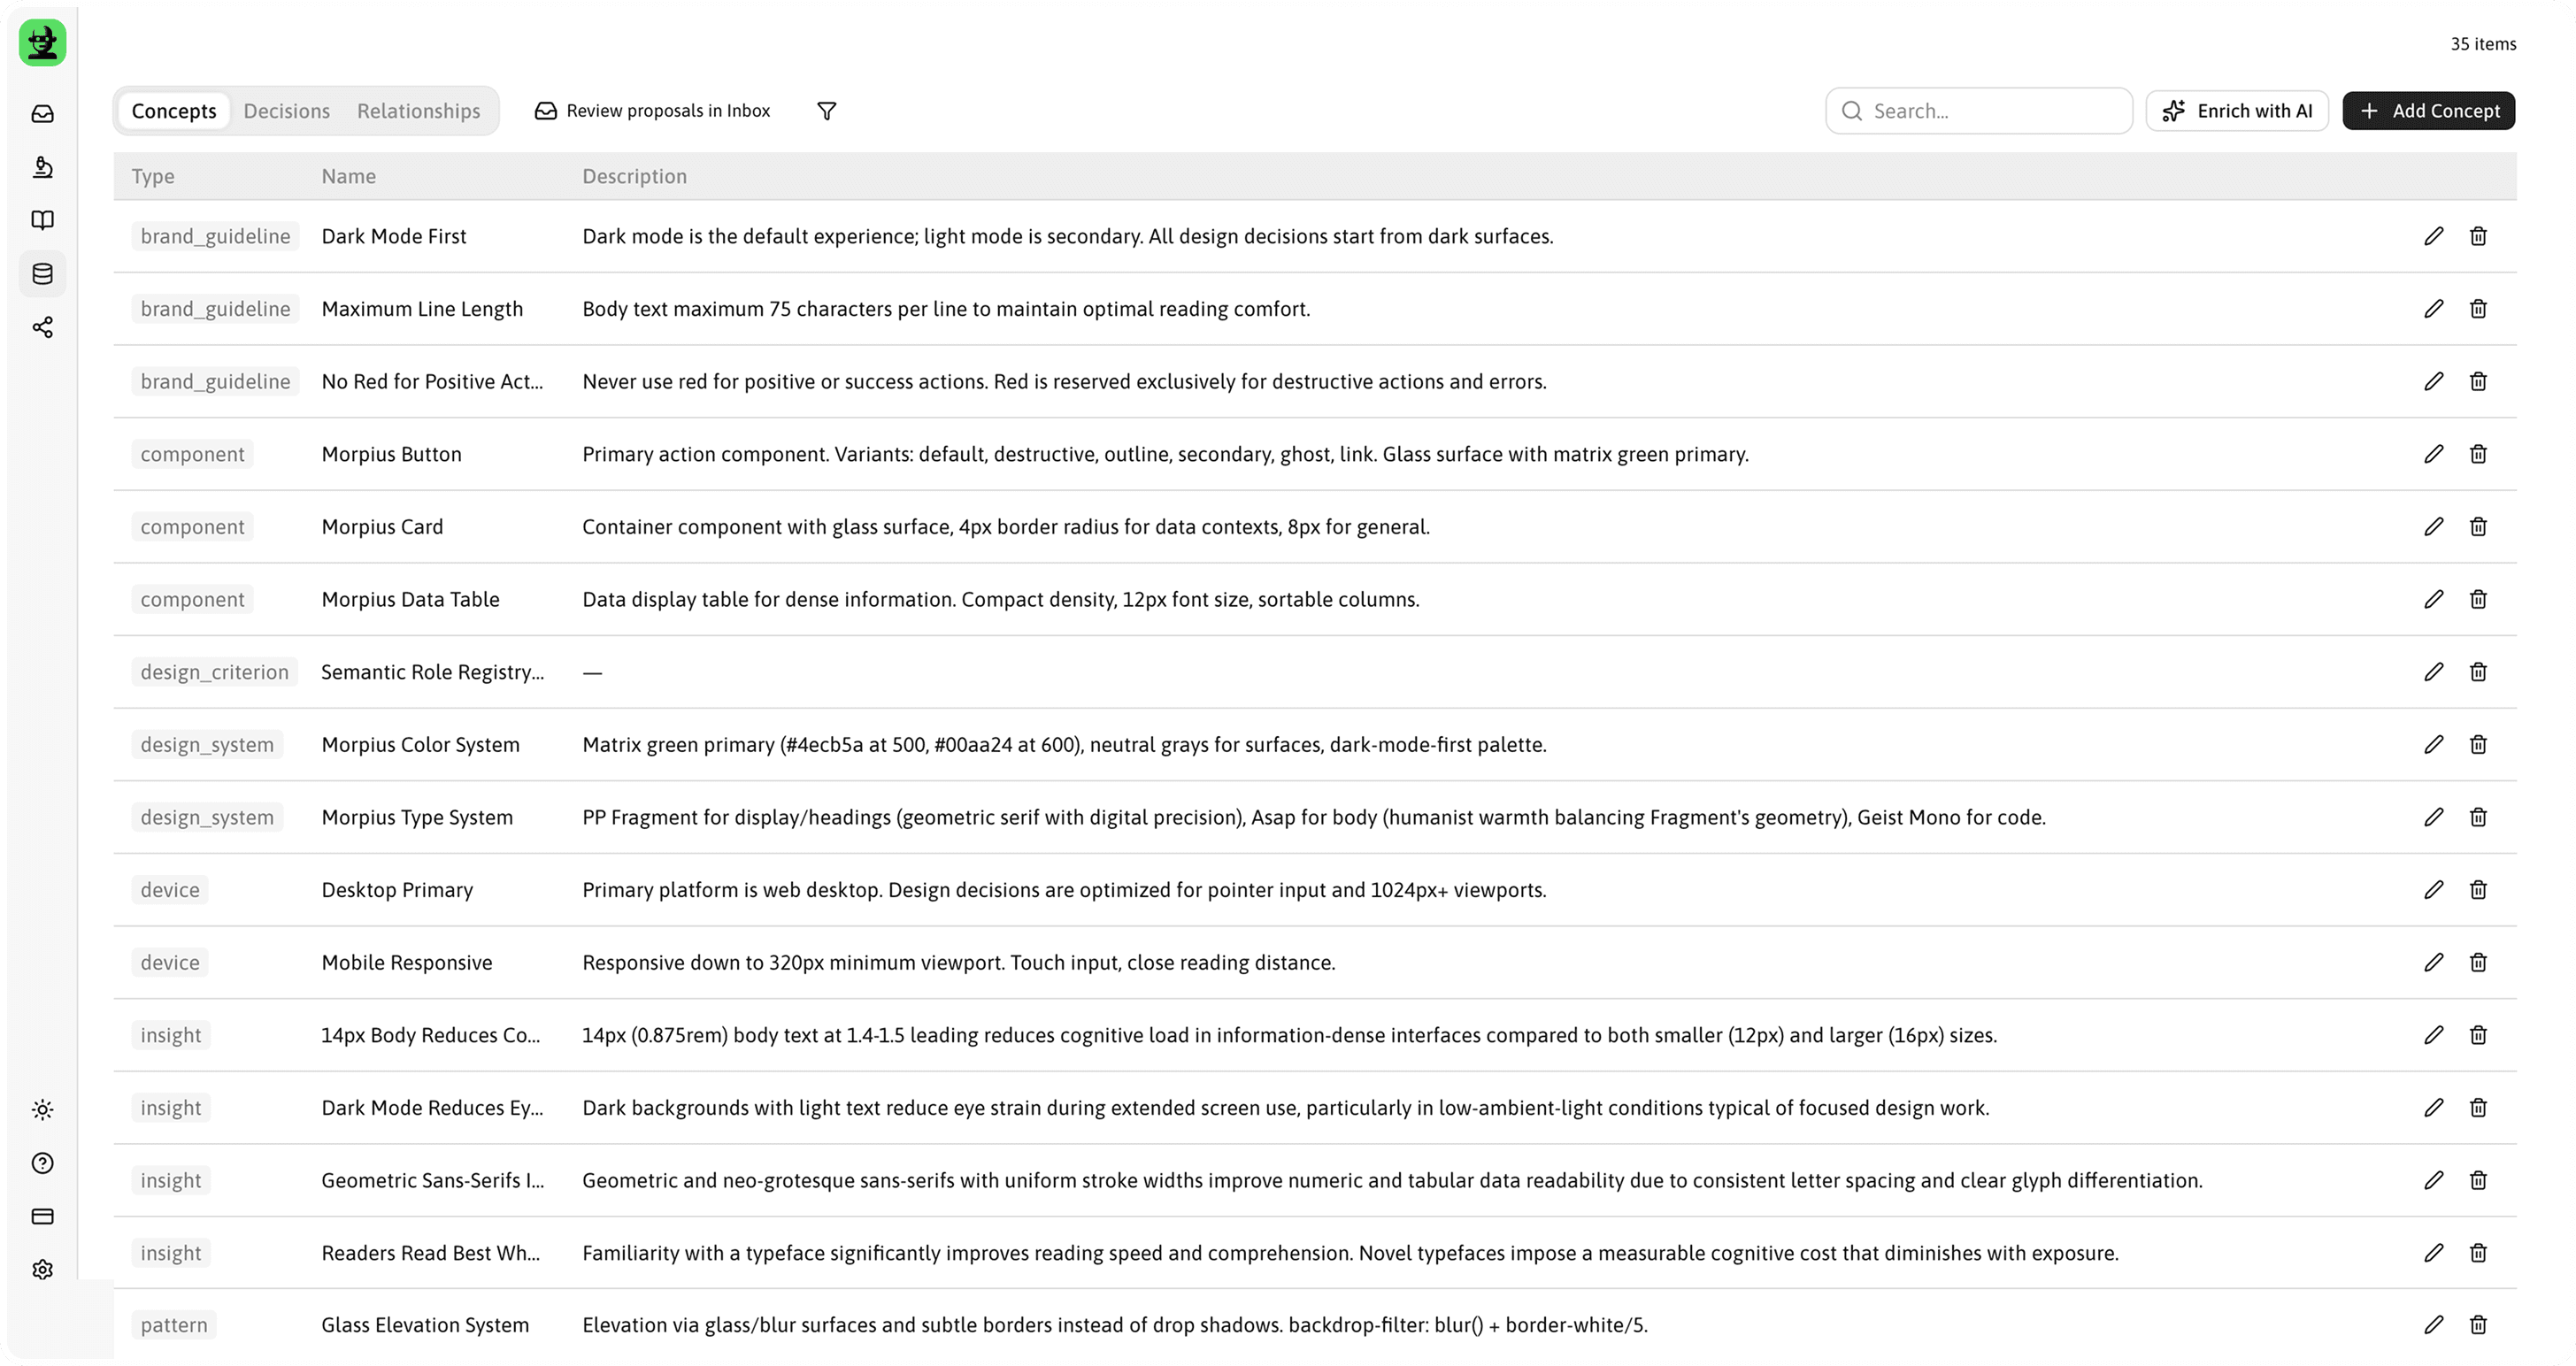Screen dimensions: 2576x1366
Task: Open the share graph icon in sidebar
Action: [42, 328]
